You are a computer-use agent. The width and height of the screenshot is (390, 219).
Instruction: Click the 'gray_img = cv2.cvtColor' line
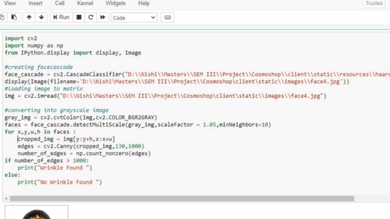pyautogui.click(x=81, y=117)
